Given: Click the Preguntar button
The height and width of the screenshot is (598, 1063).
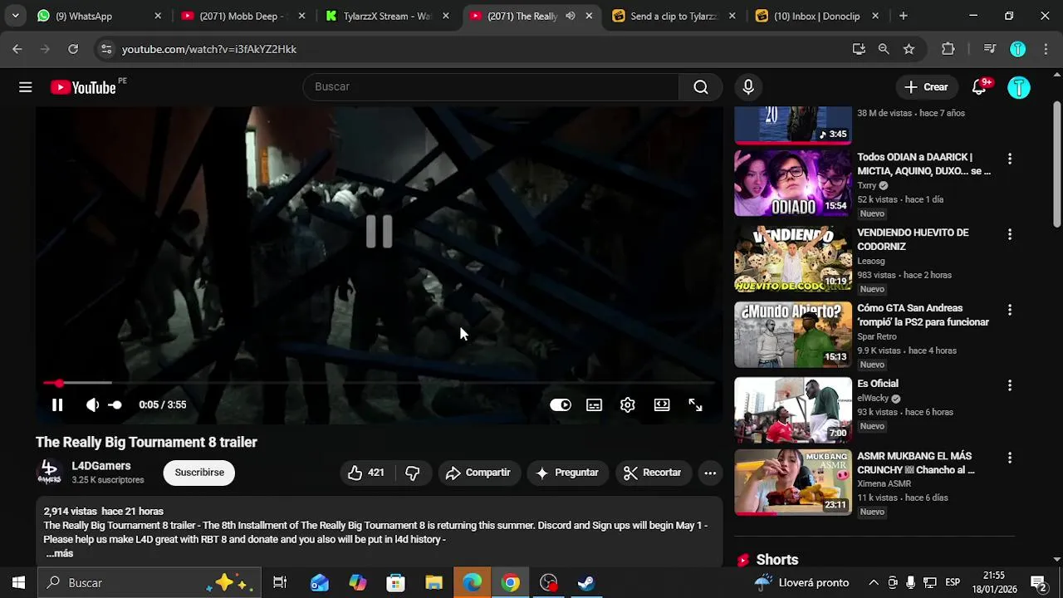Looking at the screenshot, I should [567, 473].
